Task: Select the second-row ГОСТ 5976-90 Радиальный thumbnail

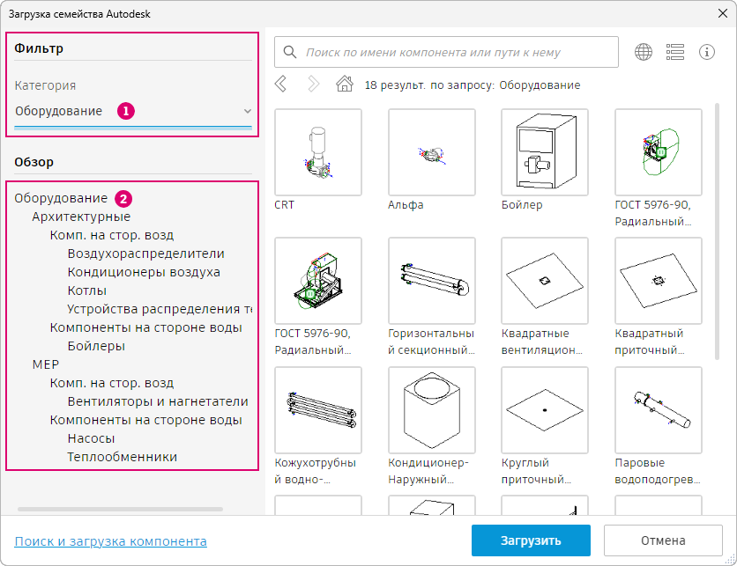Action: click(318, 281)
